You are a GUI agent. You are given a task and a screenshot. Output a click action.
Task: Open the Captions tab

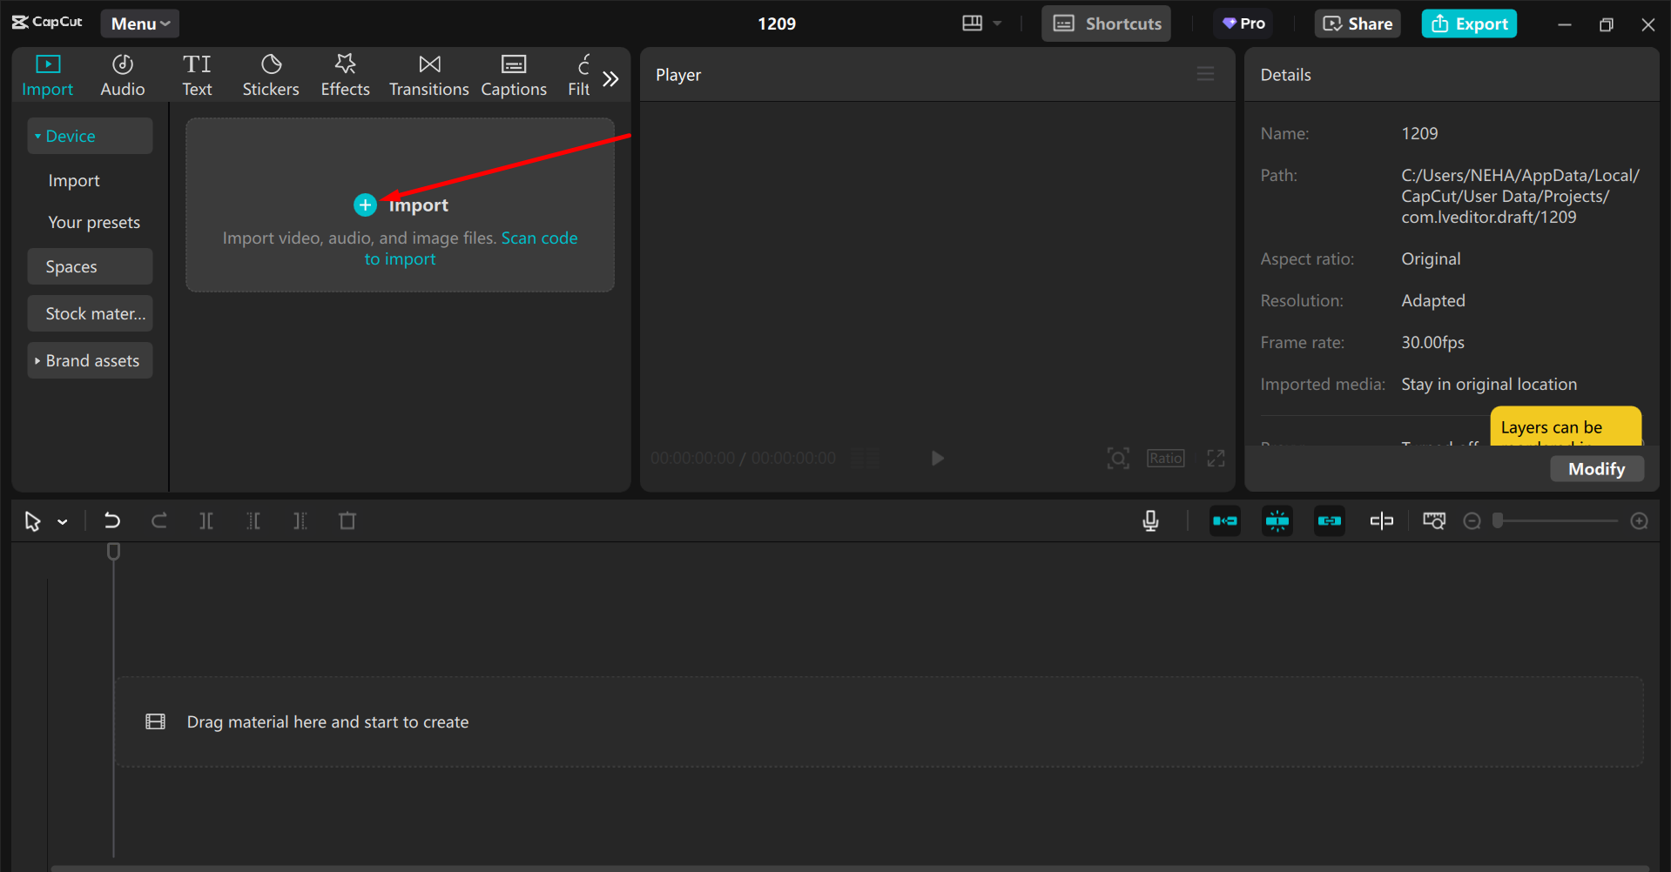click(514, 76)
